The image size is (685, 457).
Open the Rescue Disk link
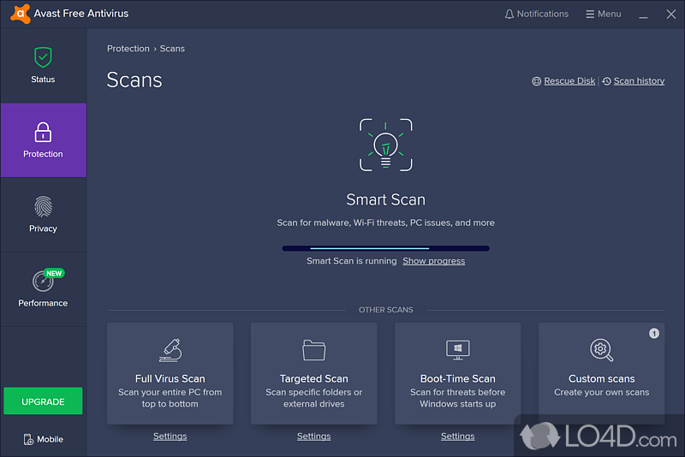[569, 81]
